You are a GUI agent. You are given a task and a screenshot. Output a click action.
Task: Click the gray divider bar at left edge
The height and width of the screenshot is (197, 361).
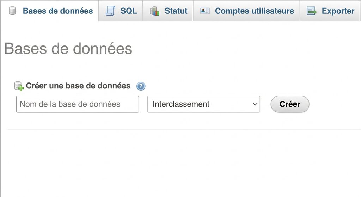tap(1, 106)
